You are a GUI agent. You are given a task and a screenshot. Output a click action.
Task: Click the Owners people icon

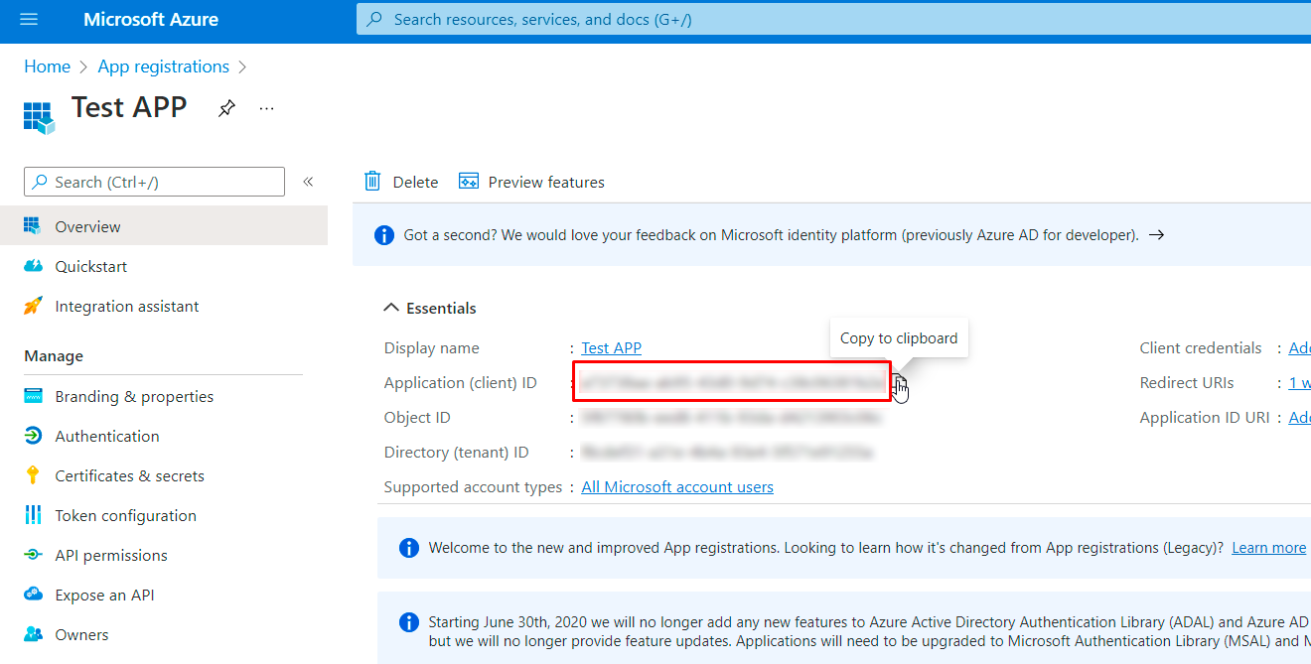pos(33,634)
